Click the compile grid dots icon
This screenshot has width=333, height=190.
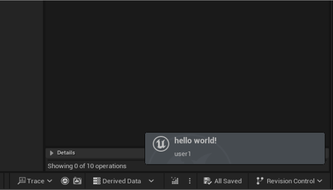(x=175, y=181)
